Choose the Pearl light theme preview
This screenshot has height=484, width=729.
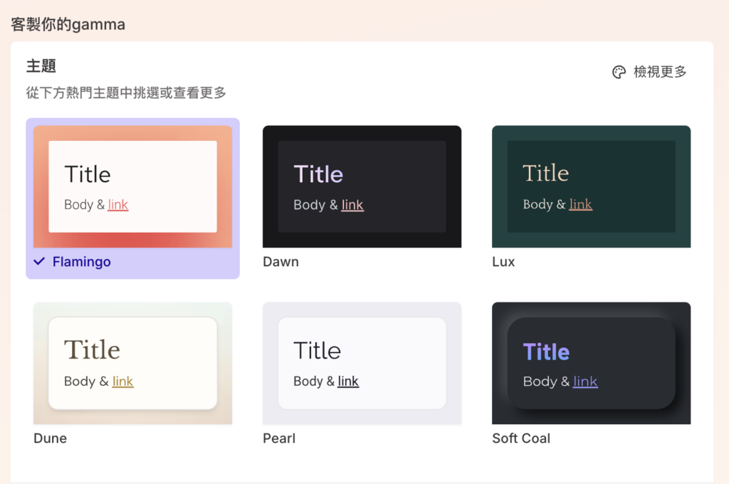(362, 363)
